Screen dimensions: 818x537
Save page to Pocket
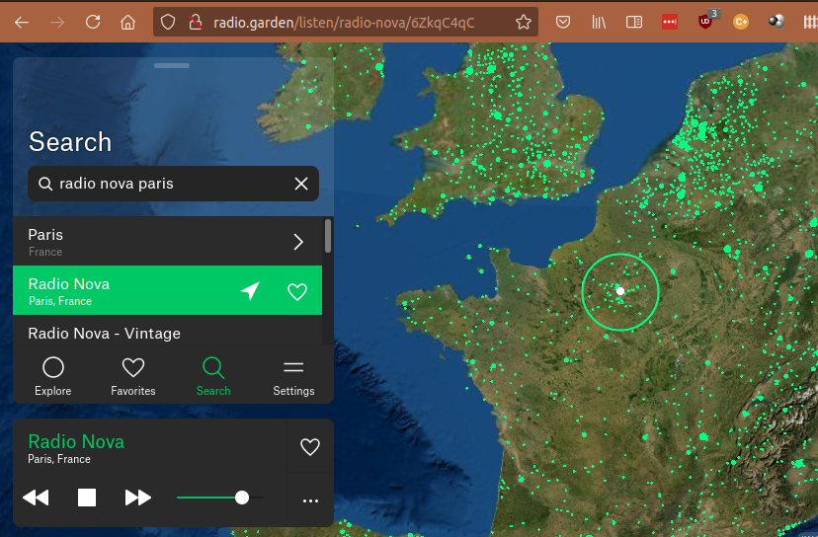pyautogui.click(x=563, y=22)
